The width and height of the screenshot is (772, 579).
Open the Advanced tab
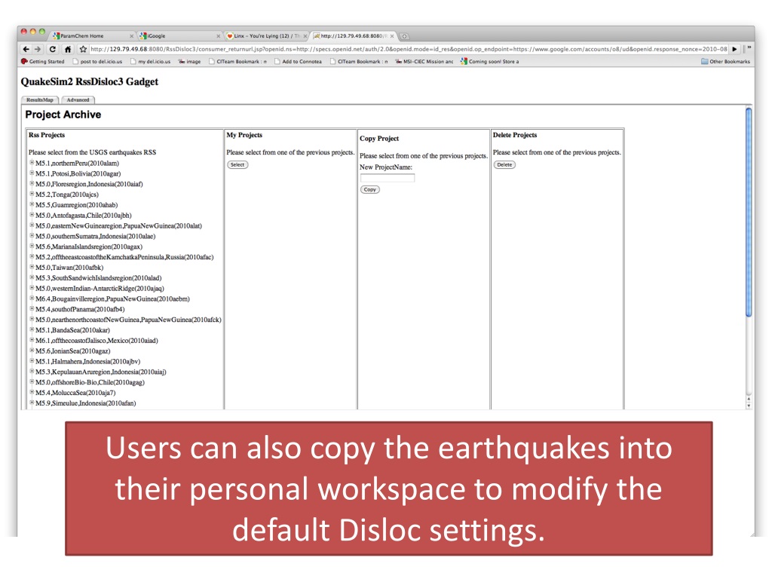click(78, 100)
